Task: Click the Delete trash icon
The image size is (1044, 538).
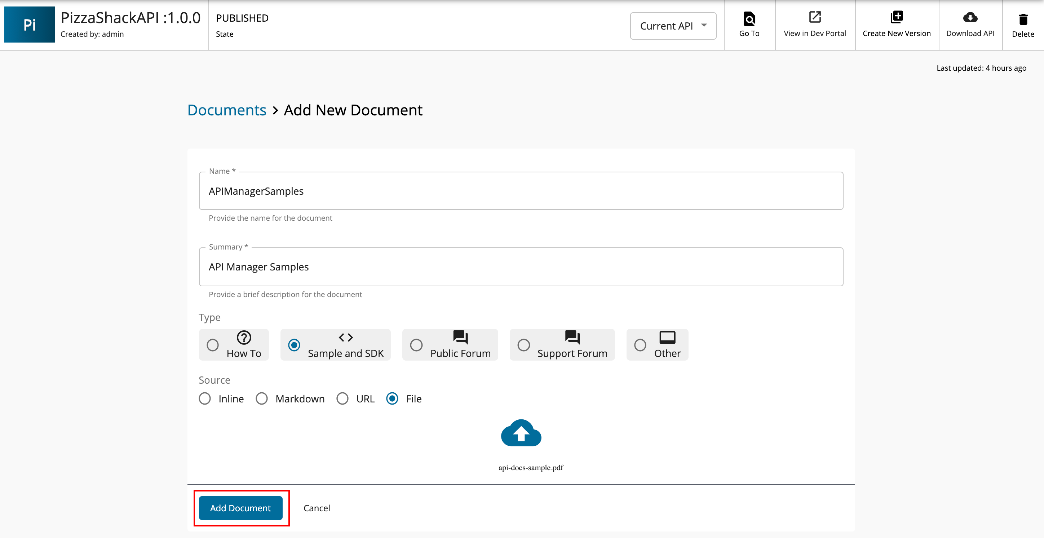Action: point(1023,19)
